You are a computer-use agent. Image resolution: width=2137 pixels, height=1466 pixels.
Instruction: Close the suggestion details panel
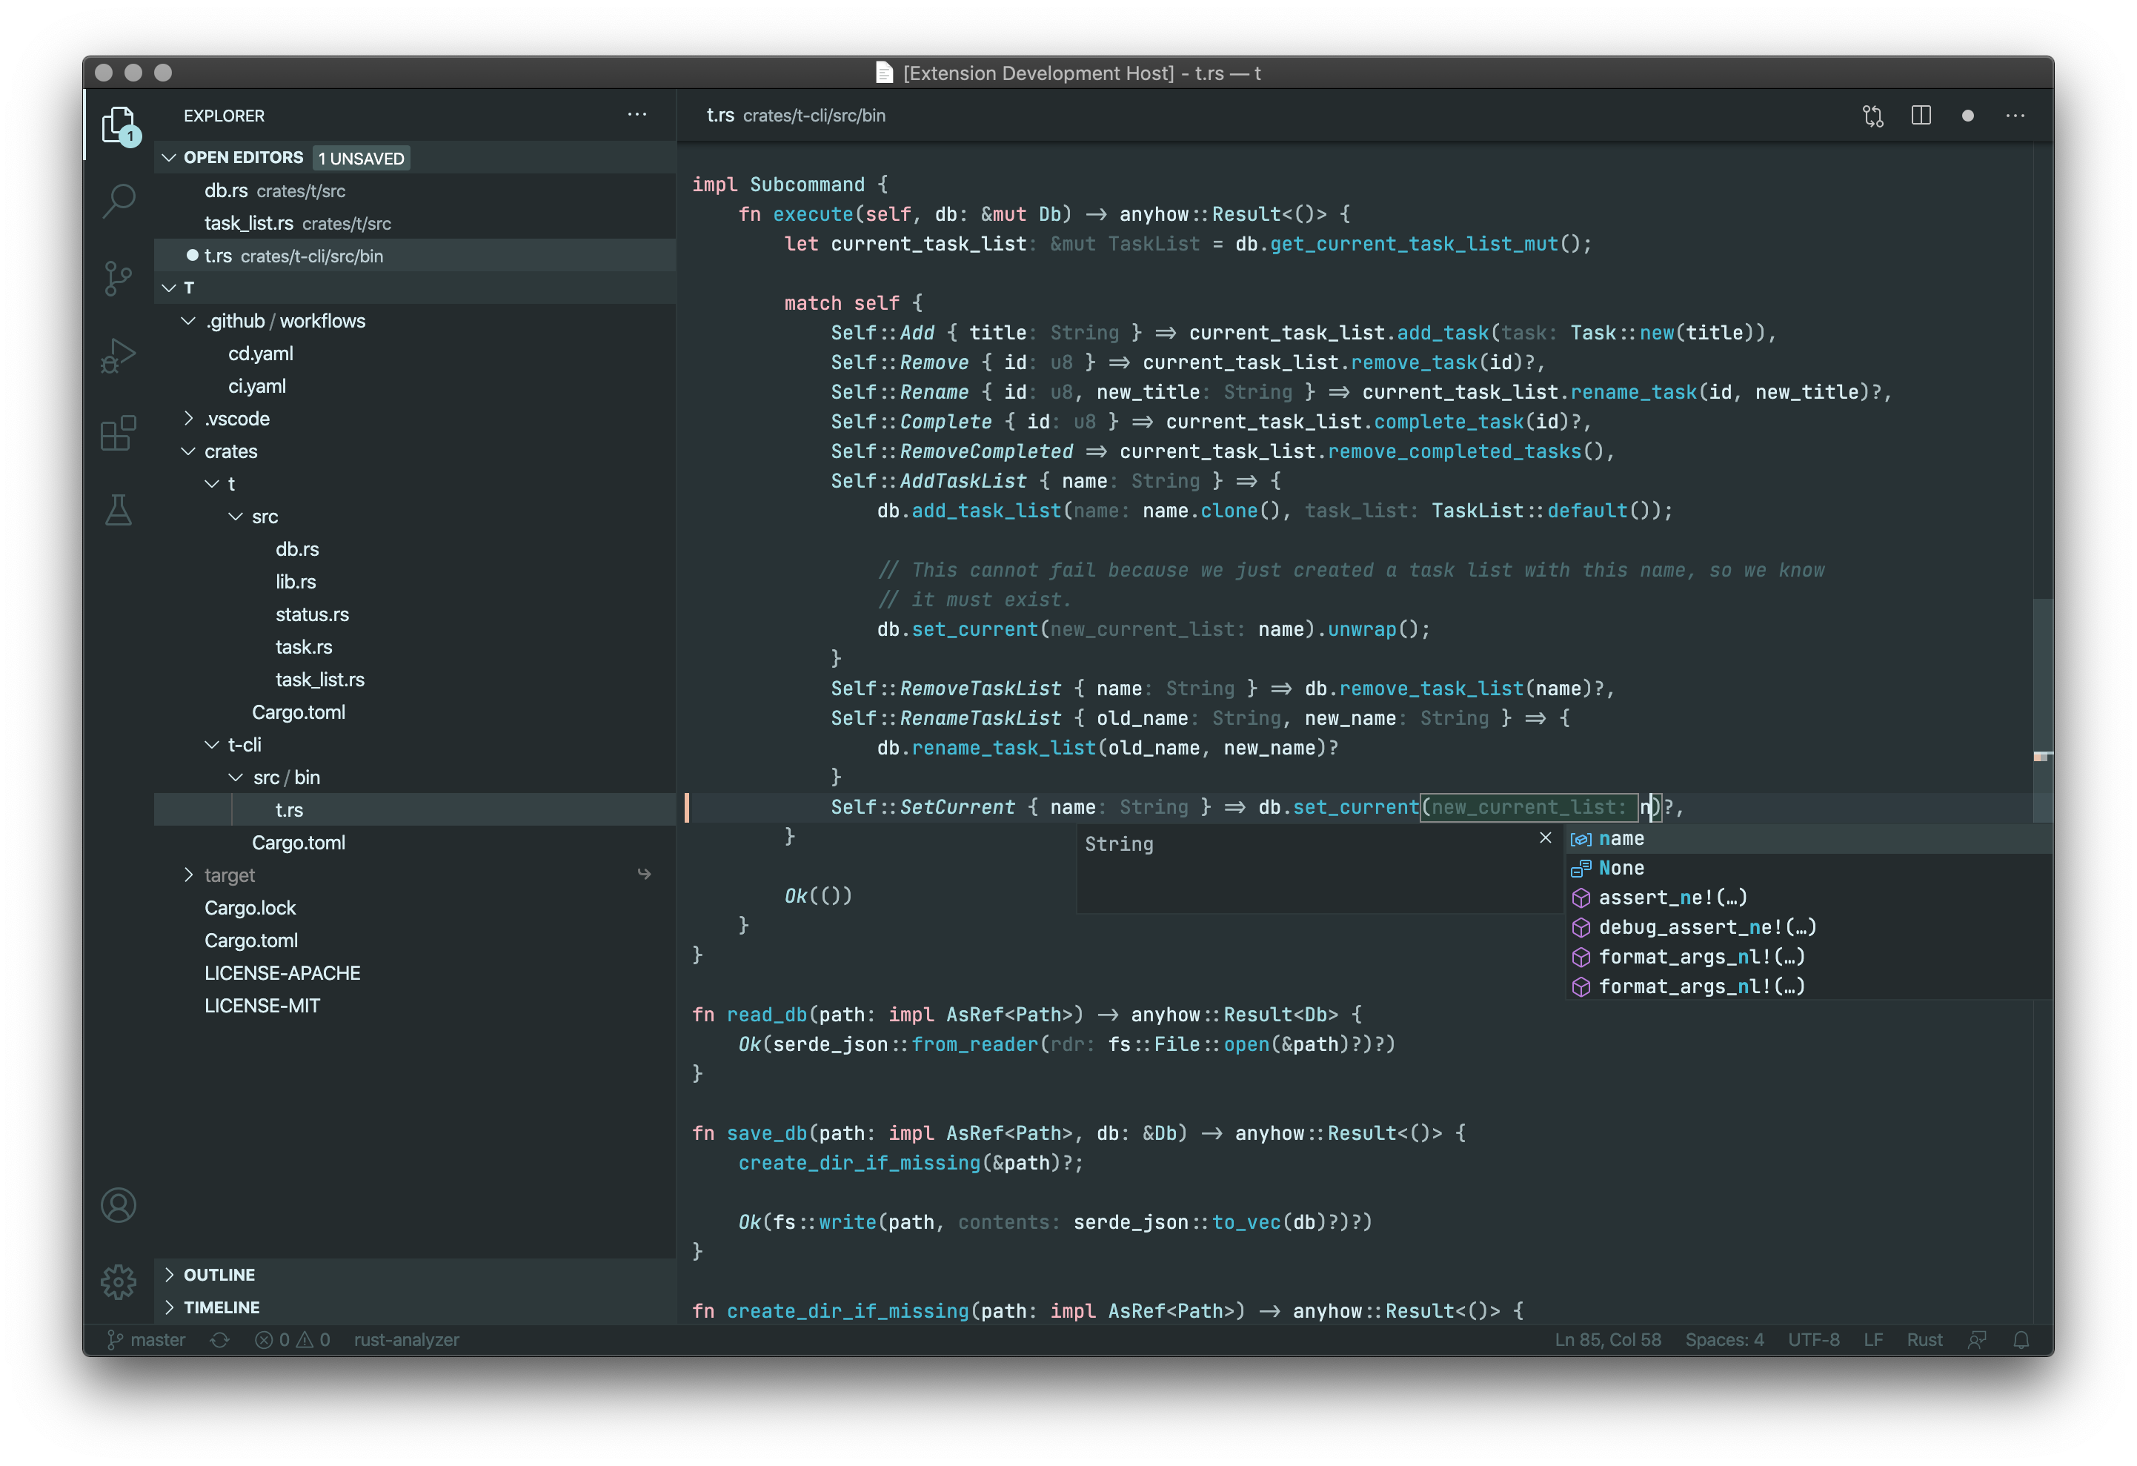click(x=1546, y=838)
